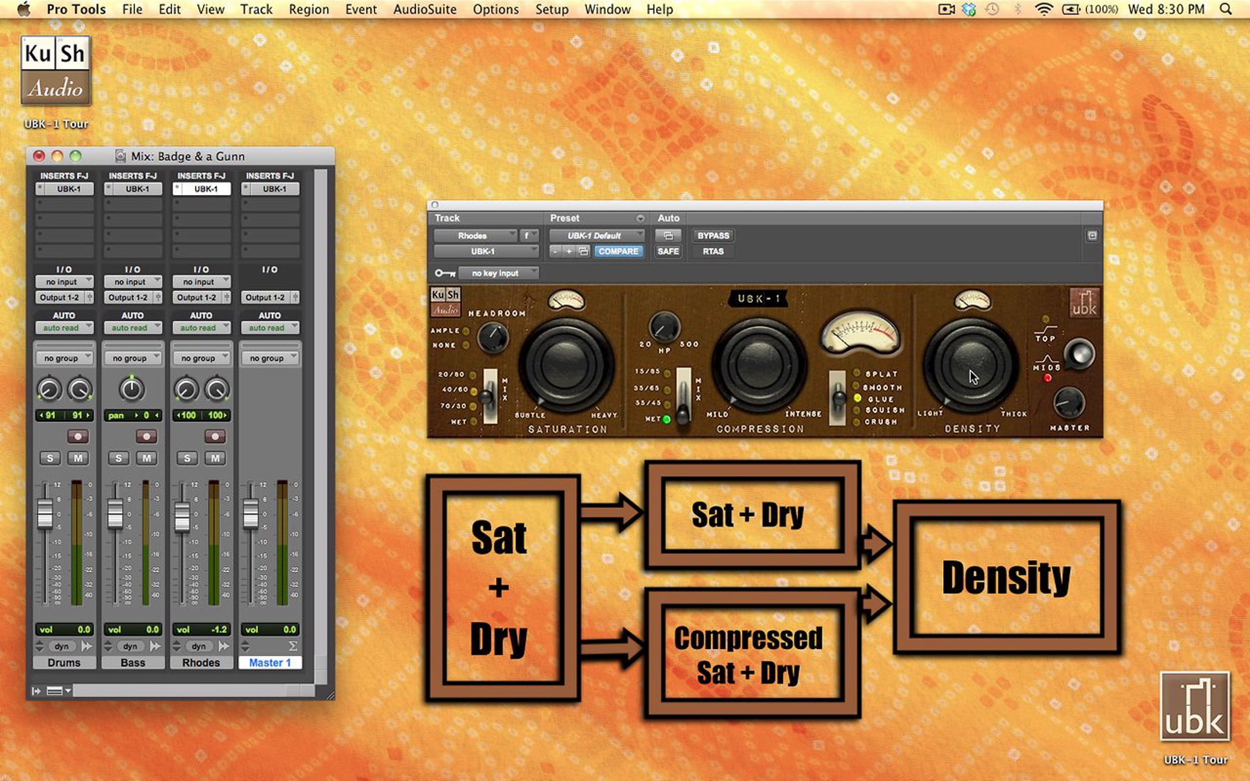Click the Saturation mix slider
The height and width of the screenshot is (781, 1250).
click(x=490, y=396)
